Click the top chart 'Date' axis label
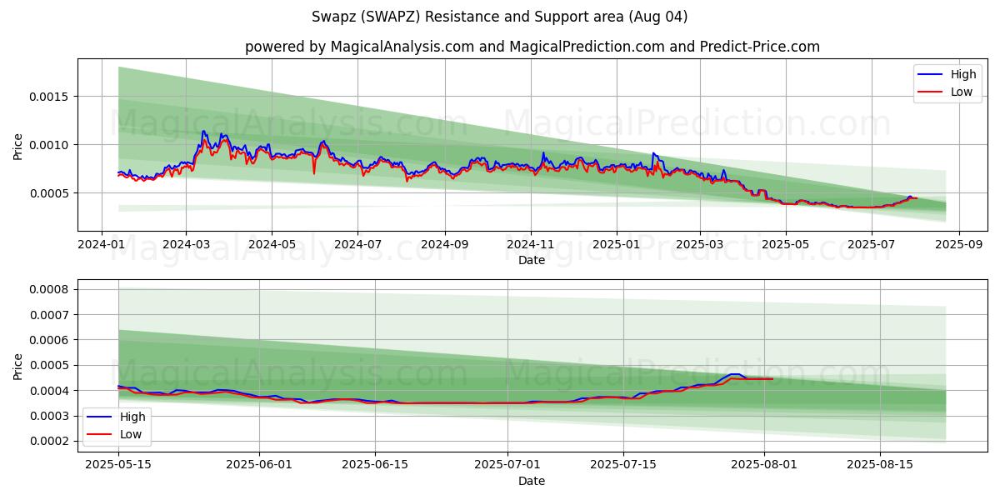This screenshot has height=500, width=1000. [532, 260]
